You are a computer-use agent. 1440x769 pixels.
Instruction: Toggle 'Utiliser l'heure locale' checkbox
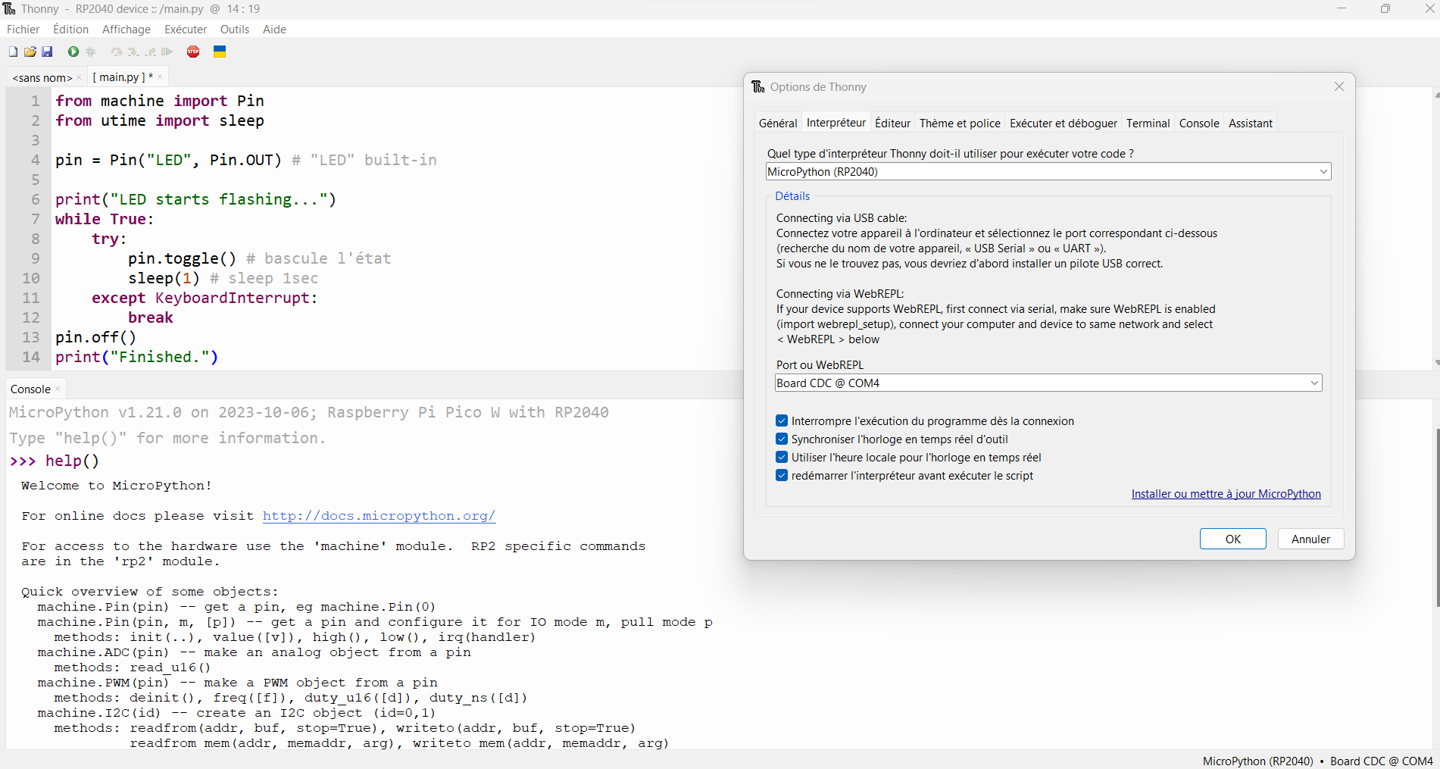pos(782,457)
